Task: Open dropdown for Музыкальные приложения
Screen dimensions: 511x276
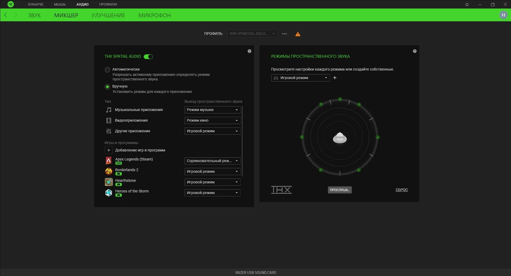Action: pos(212,110)
